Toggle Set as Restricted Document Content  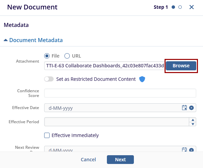click(x=49, y=79)
